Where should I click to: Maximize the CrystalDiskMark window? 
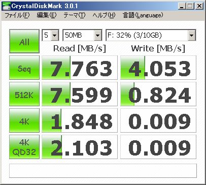190,6
